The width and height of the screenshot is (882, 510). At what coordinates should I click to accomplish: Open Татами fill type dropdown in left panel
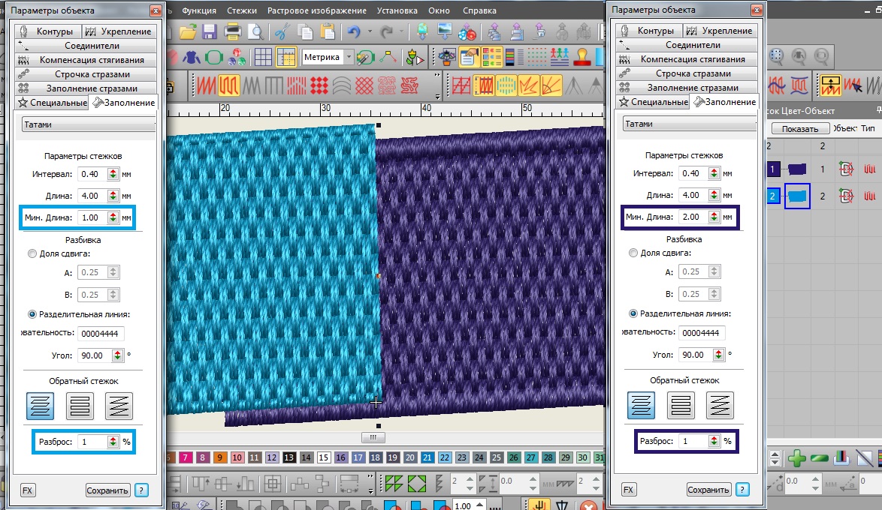(89, 124)
